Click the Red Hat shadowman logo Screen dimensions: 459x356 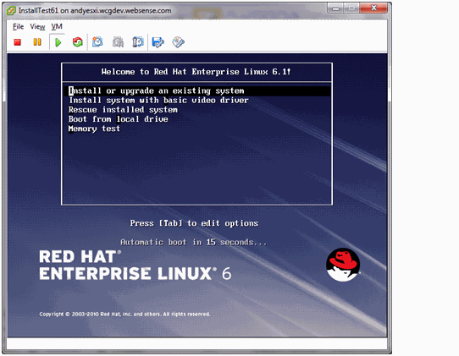(x=343, y=265)
